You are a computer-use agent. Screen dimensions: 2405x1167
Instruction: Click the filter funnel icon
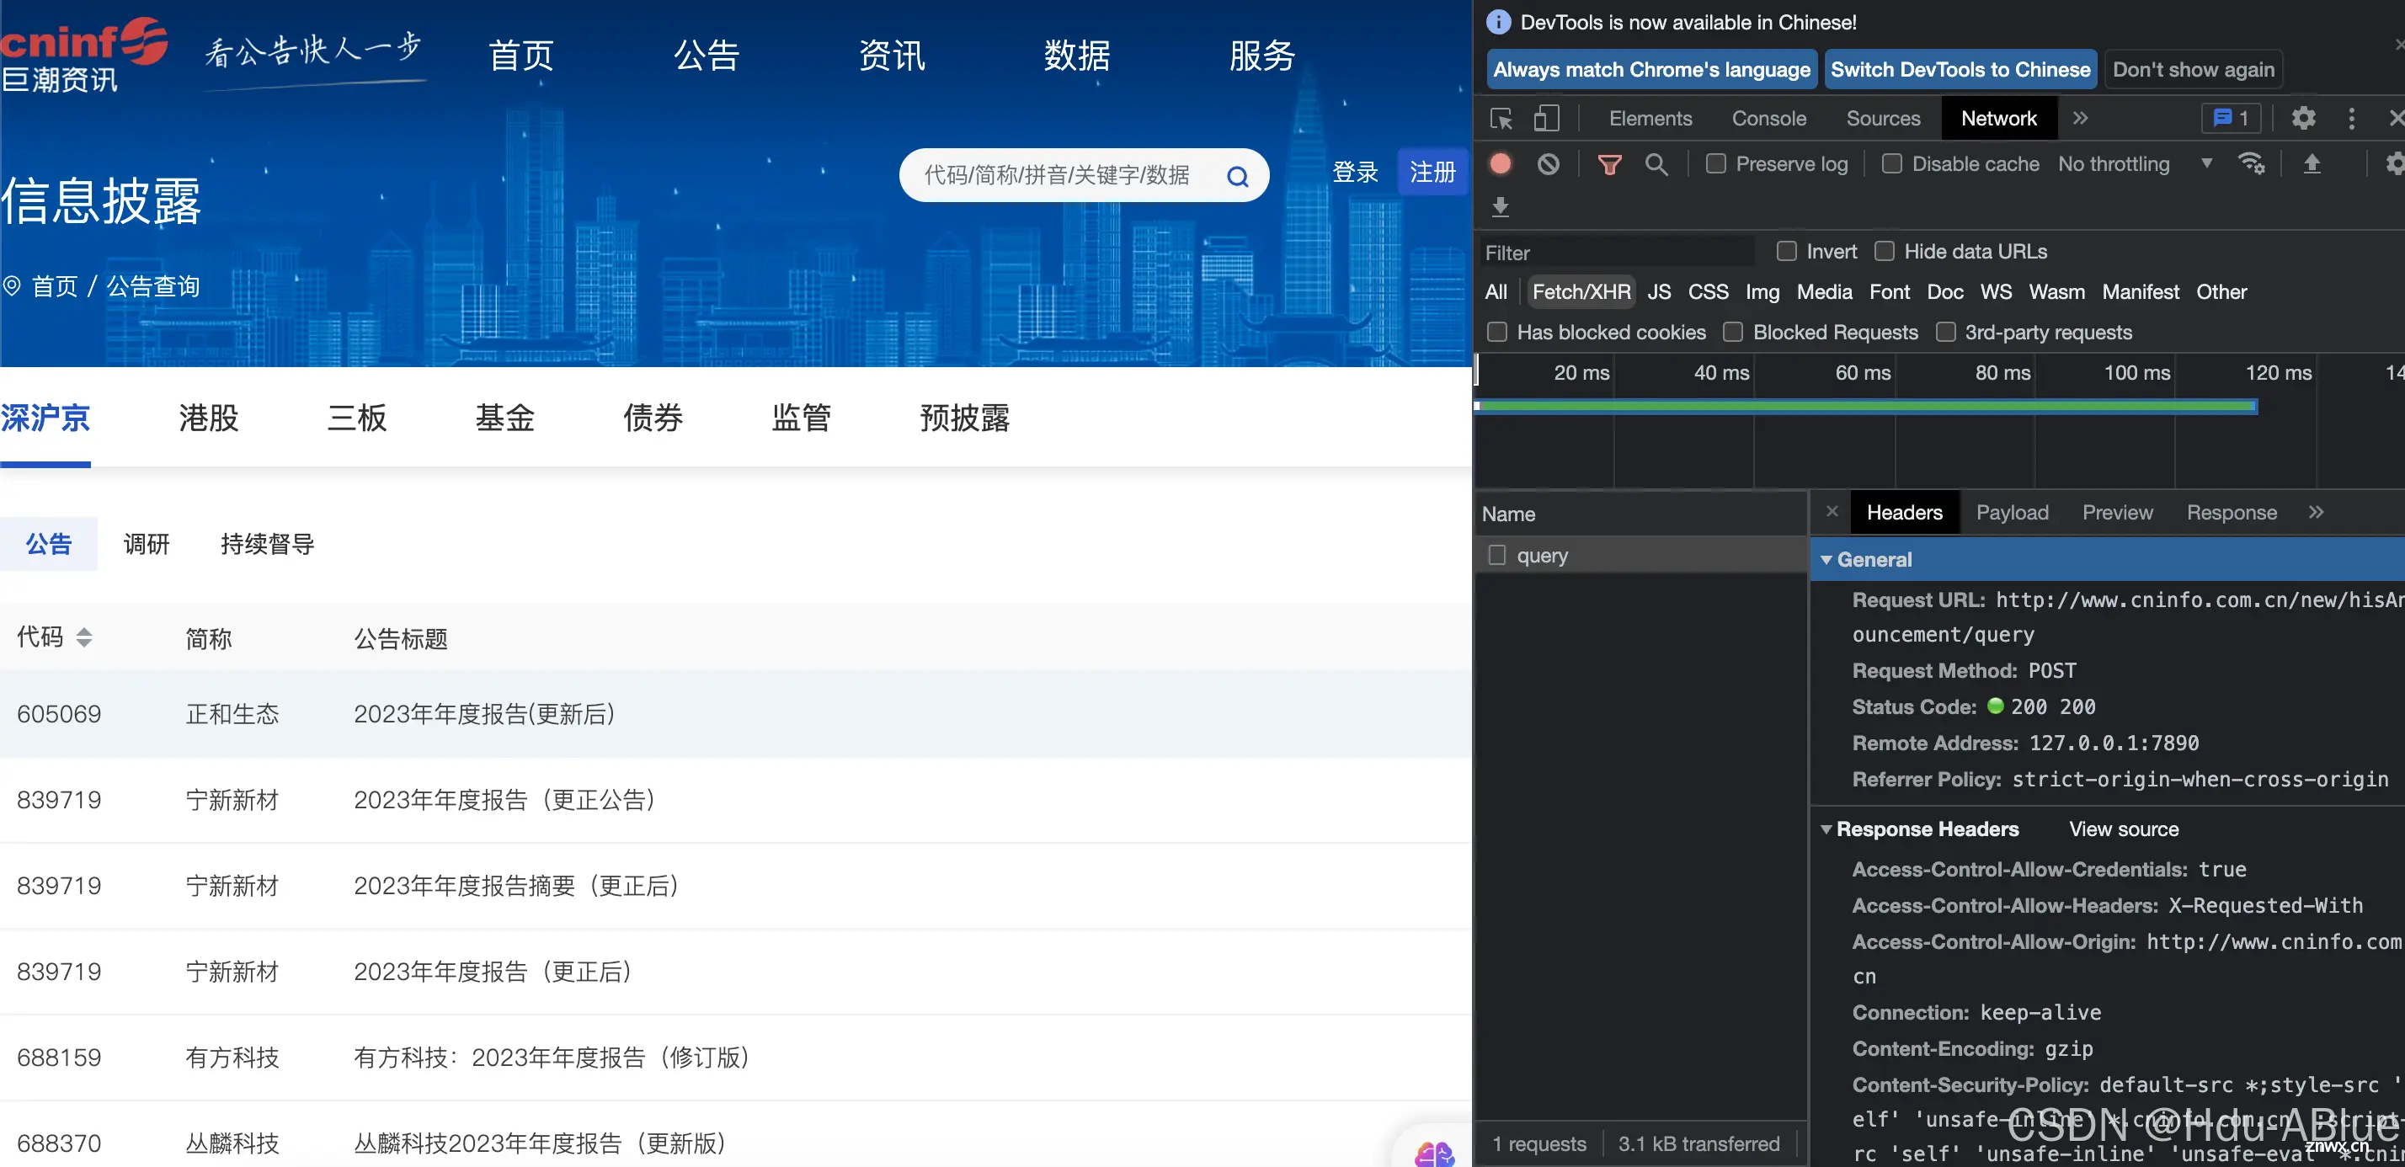[x=1608, y=164]
